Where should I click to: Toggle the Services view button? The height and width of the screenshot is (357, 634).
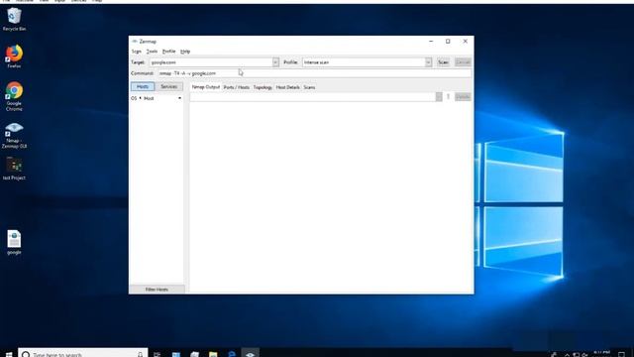(x=169, y=86)
